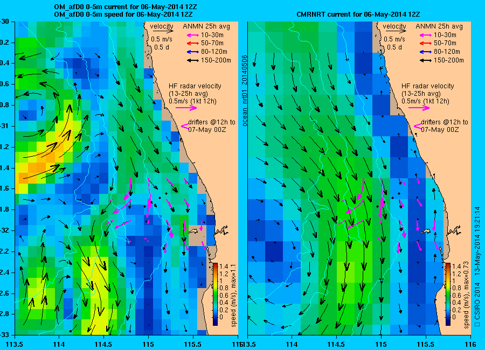The image size is (485, 350).
Task: Select the 'OM_afD0 0-5m speed' title line
Action: (x=123, y=15)
